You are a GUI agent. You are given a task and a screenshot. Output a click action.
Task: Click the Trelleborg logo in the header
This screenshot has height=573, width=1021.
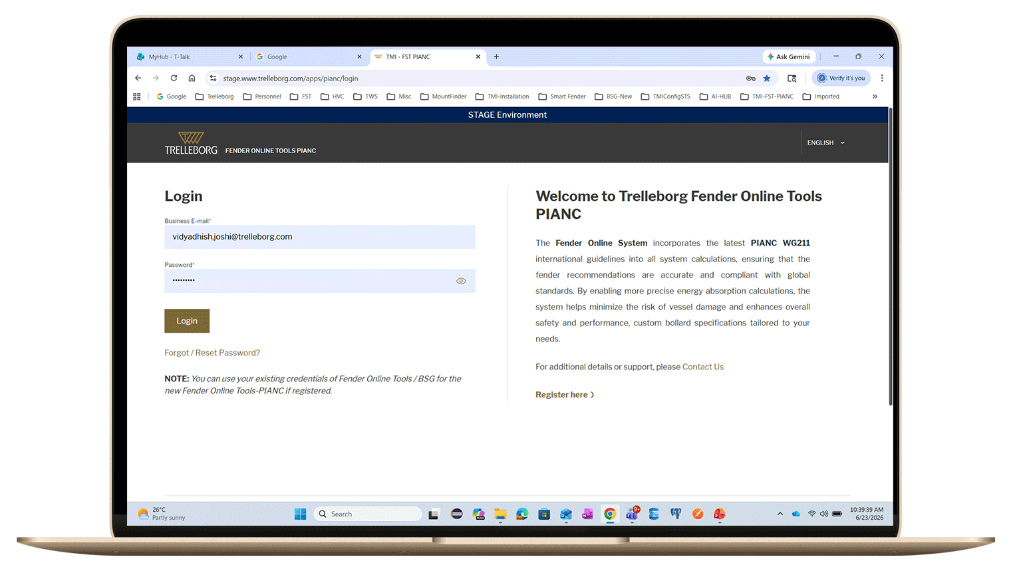tap(191, 143)
